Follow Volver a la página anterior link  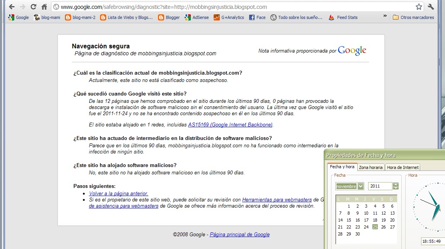(119, 193)
